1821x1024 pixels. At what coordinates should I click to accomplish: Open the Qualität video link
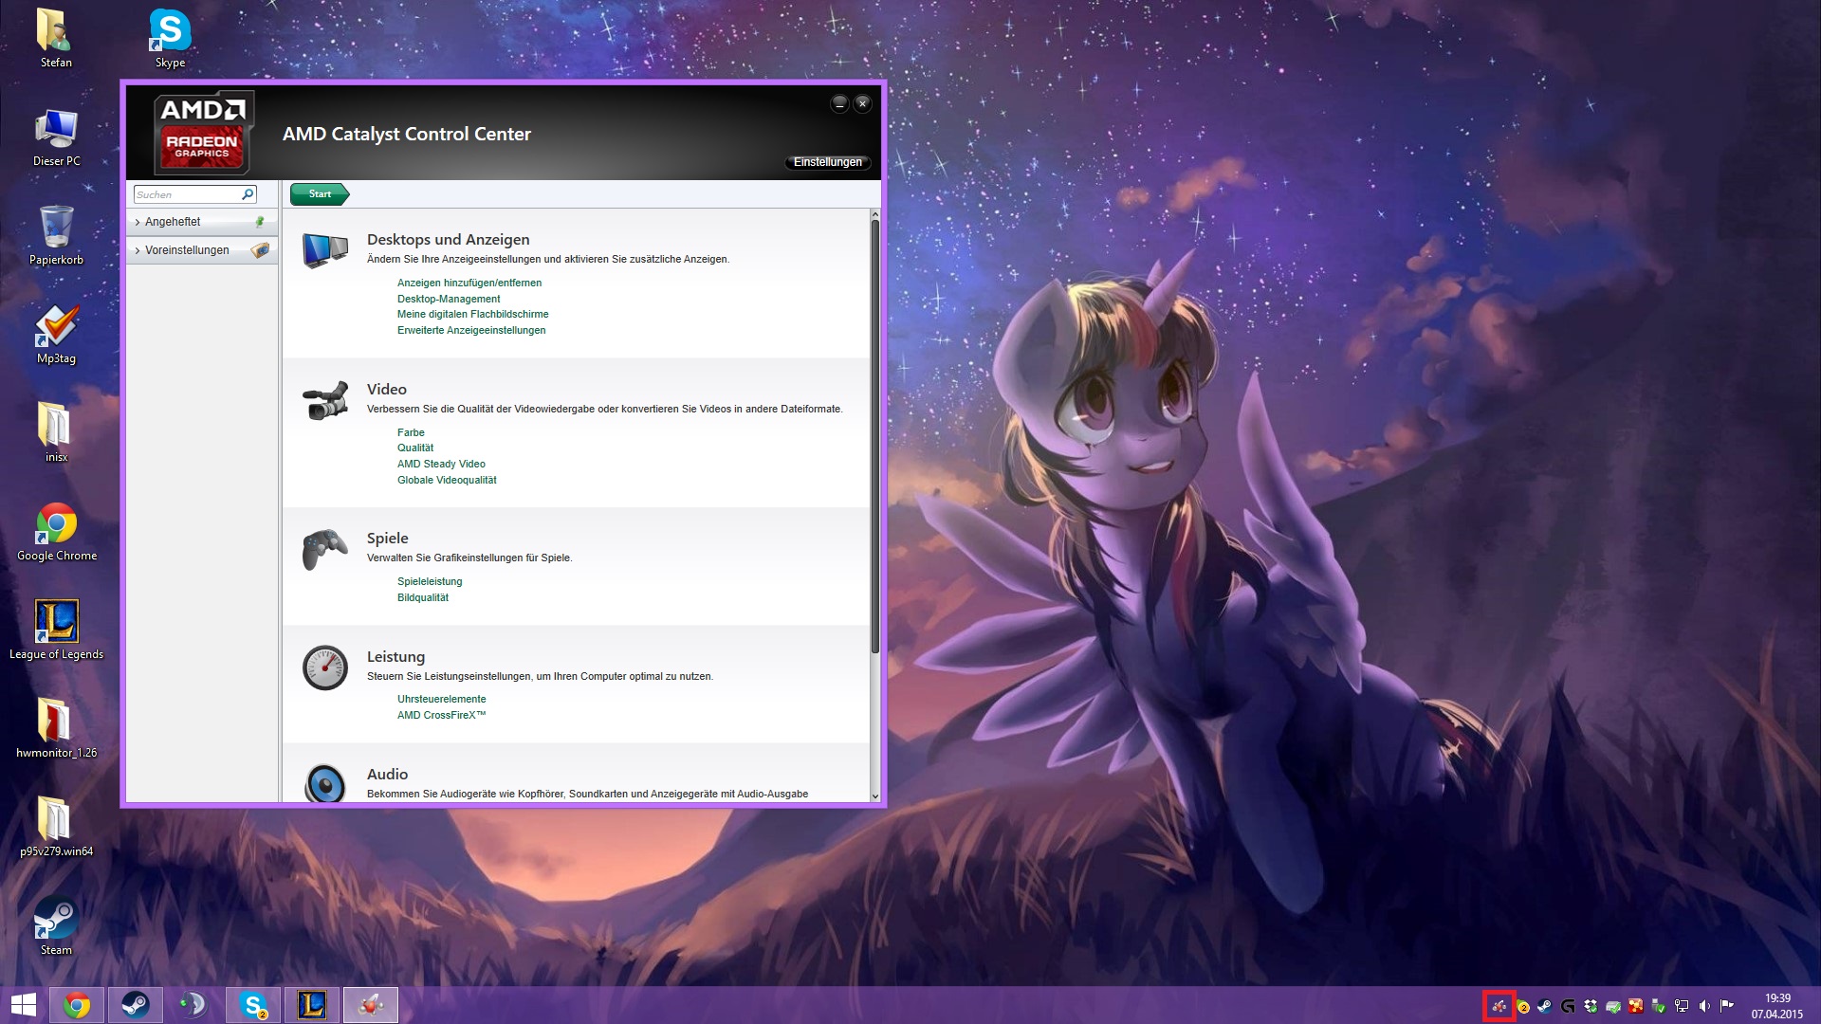click(x=415, y=448)
